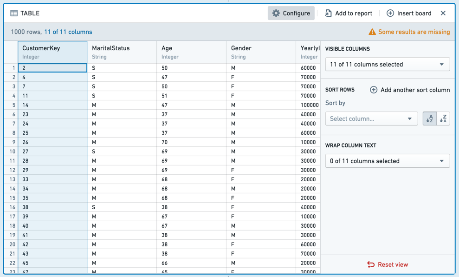The height and width of the screenshot is (277, 459).
Task: Click the CustomerKey cell with value 2
Action: (x=52, y=68)
